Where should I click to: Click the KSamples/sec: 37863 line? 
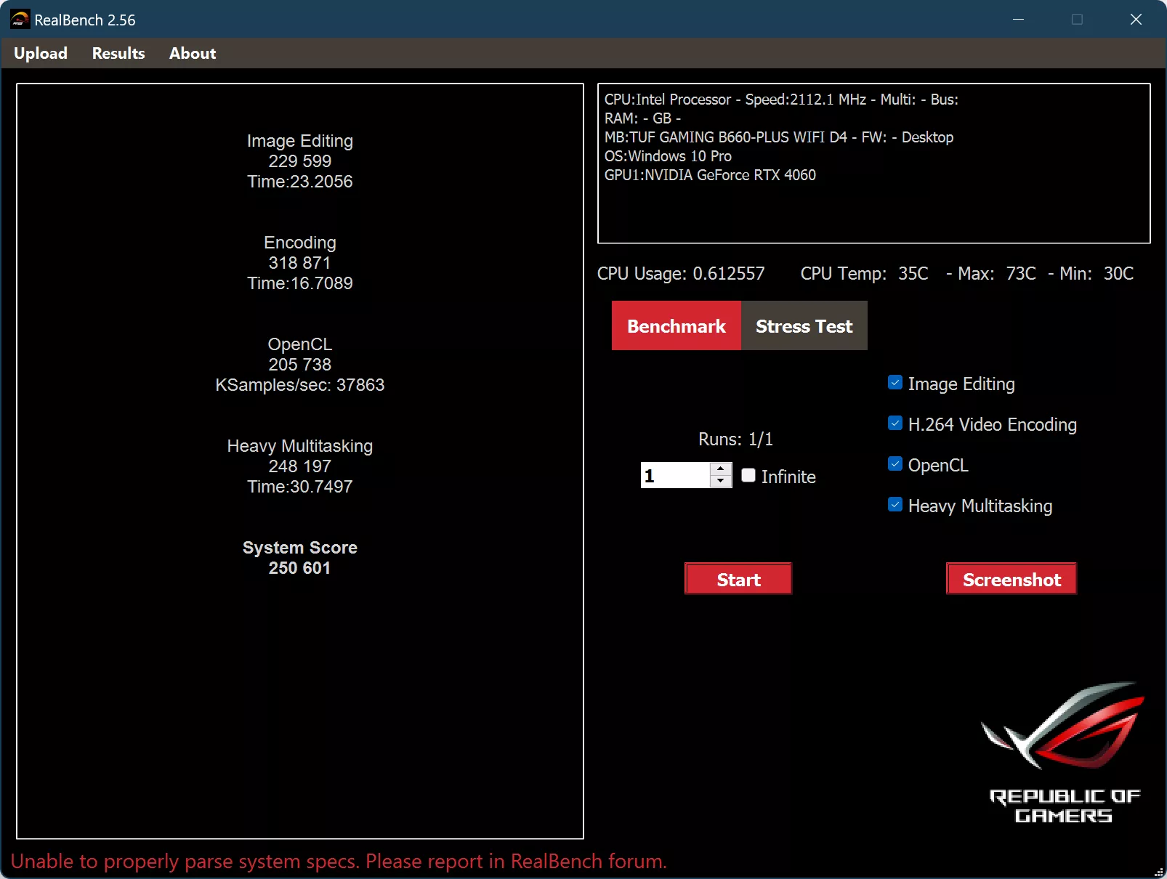click(x=299, y=385)
